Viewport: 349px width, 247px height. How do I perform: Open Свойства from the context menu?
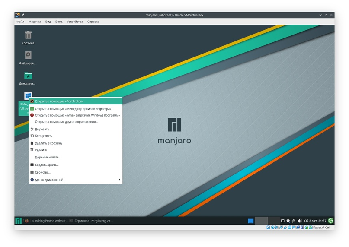(x=76, y=172)
